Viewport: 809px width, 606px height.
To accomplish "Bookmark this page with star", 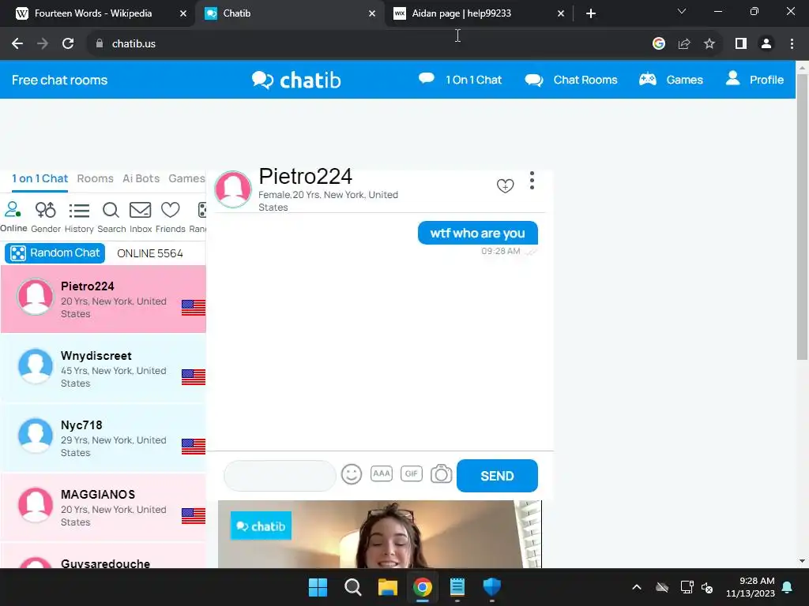I will click(x=709, y=44).
